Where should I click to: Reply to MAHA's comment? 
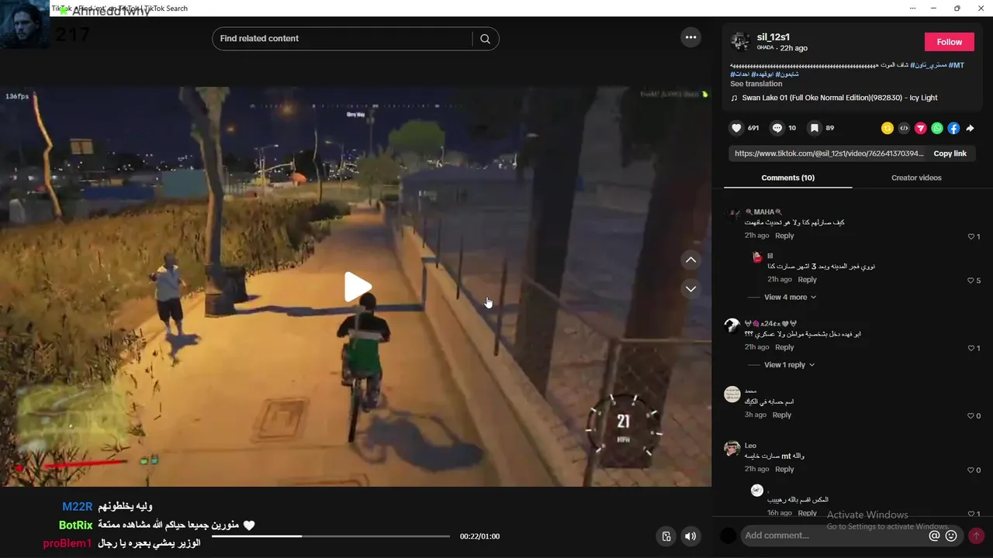tap(784, 236)
